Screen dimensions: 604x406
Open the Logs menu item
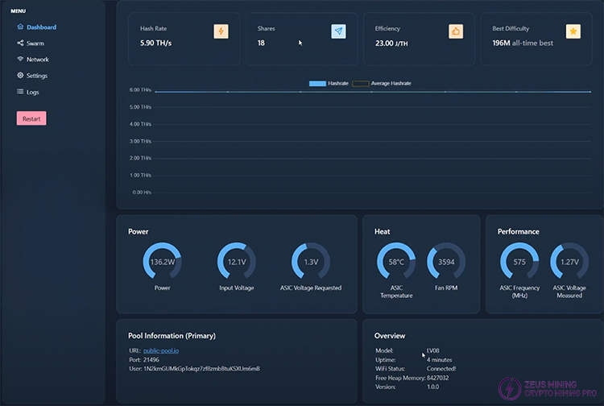[32, 92]
